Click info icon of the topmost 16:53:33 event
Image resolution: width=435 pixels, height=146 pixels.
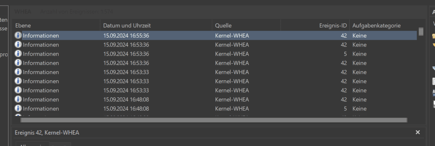18,72
